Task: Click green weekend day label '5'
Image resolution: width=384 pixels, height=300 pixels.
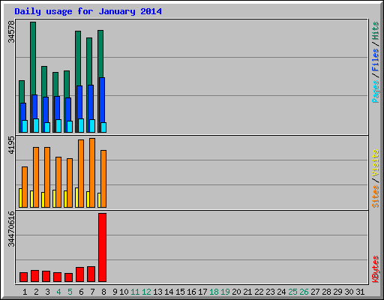Action: 70,292
